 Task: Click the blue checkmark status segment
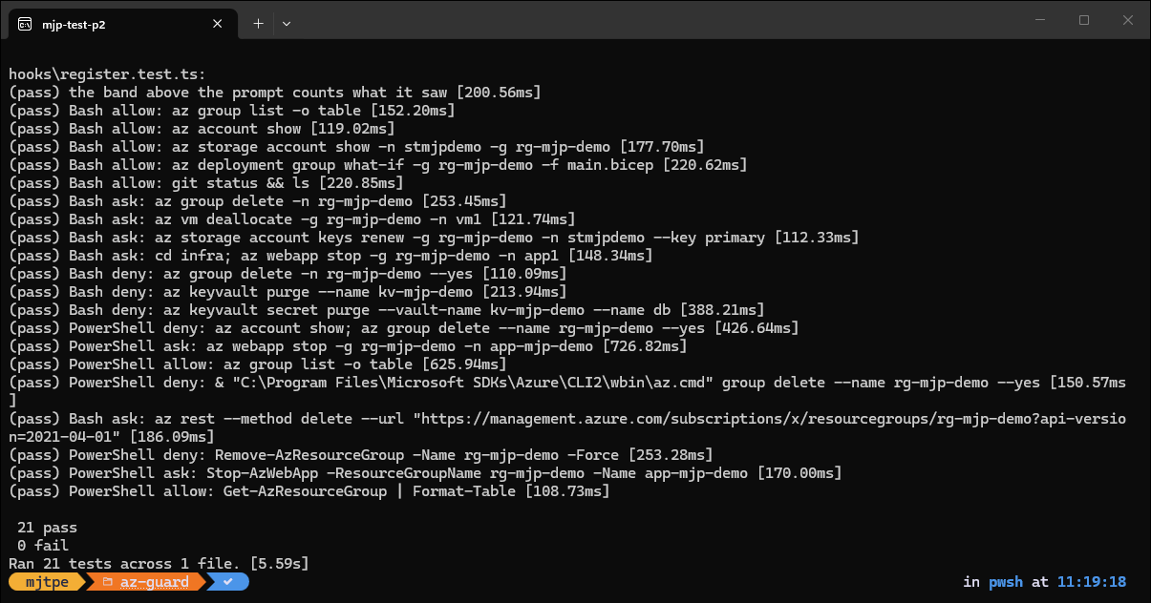coord(228,582)
